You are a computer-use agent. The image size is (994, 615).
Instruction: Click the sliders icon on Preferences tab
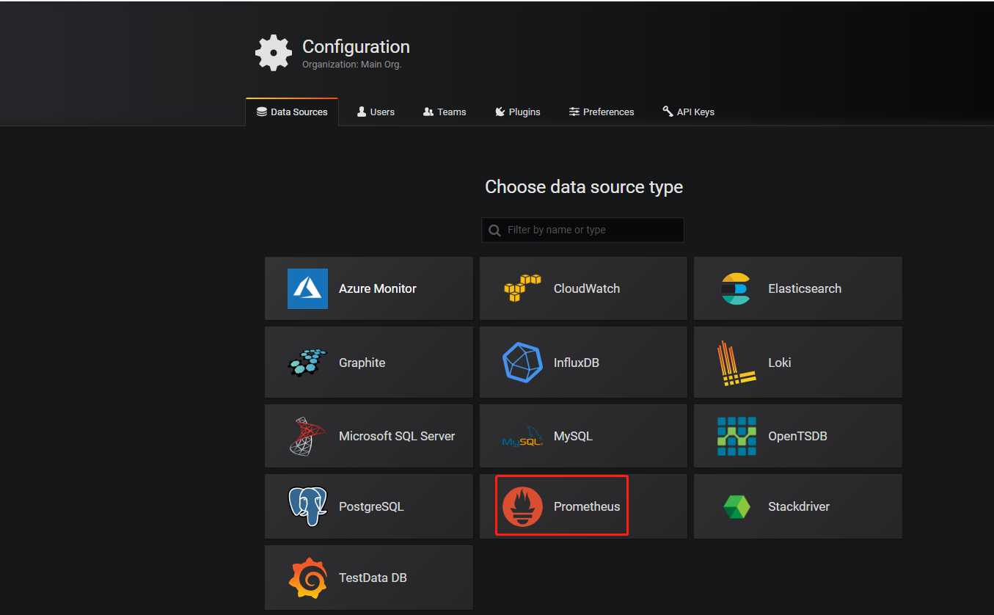click(x=574, y=112)
